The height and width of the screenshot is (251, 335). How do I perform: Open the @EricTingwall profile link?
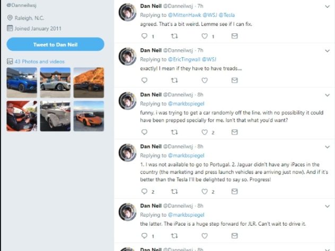pos(184,59)
